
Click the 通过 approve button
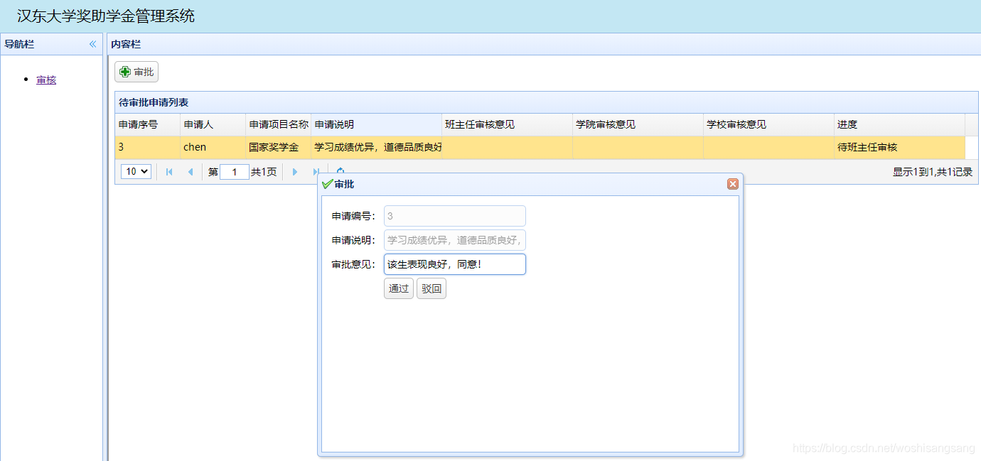point(399,288)
